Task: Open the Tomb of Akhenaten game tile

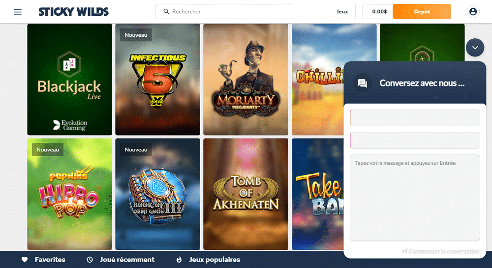Action: [246, 194]
